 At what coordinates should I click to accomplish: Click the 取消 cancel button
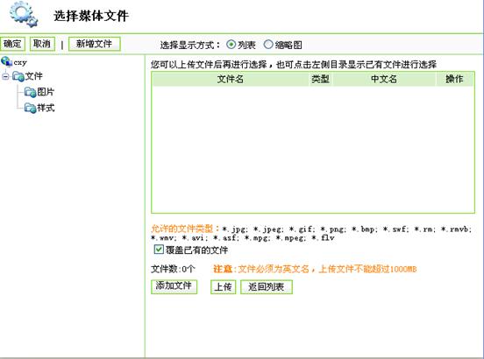click(42, 44)
